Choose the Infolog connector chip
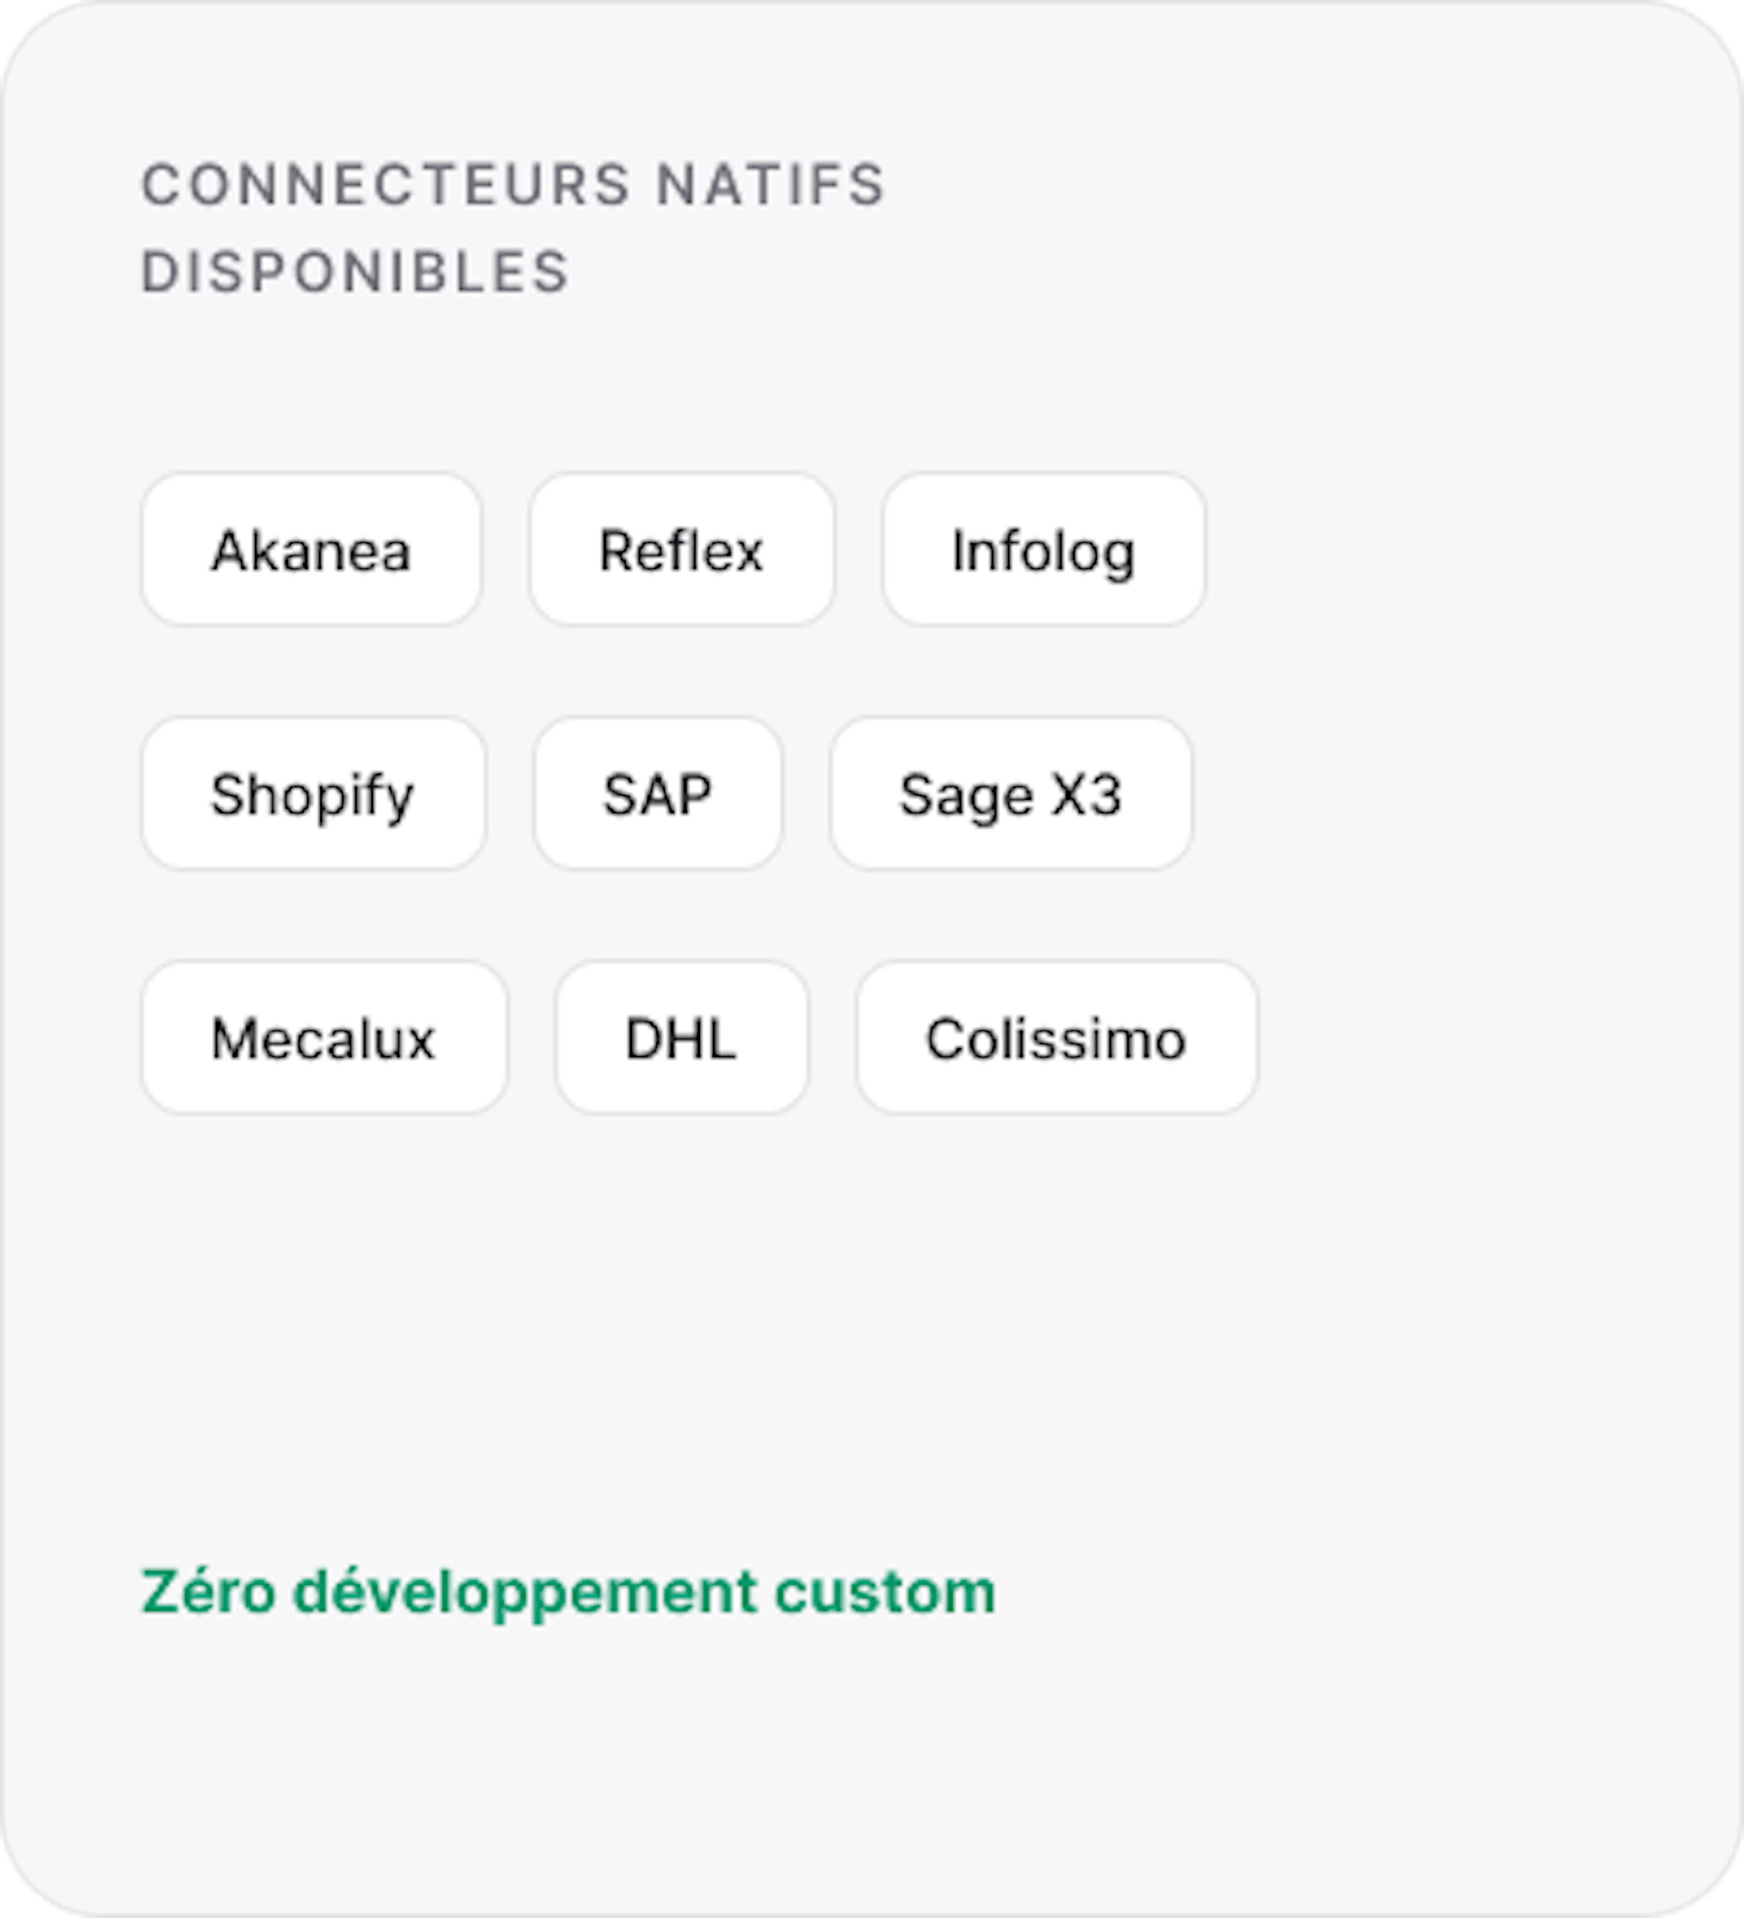1744x1918 pixels. 1043,550
